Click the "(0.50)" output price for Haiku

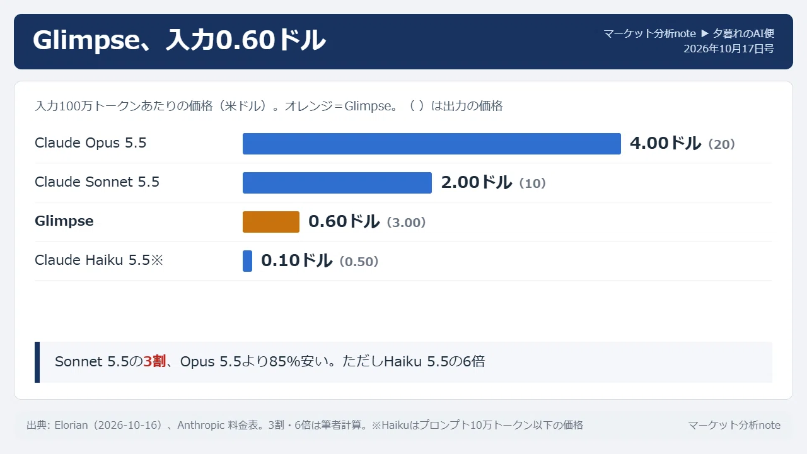pyautogui.click(x=359, y=262)
